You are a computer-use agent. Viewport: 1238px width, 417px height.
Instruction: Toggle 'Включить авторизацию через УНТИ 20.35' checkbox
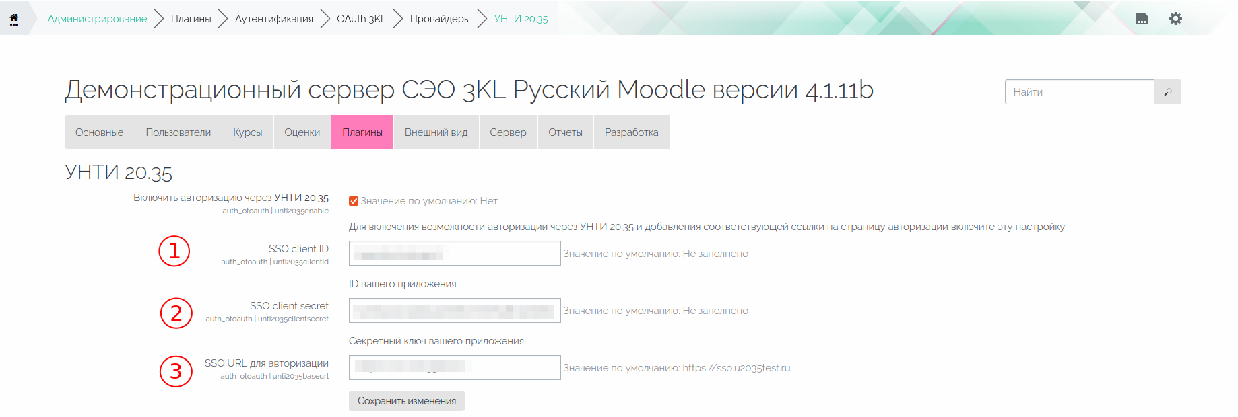(x=354, y=201)
